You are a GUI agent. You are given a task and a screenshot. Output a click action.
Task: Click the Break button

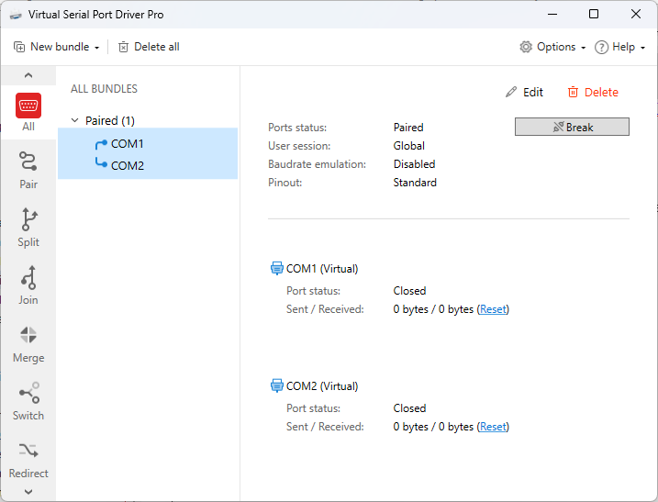(x=572, y=127)
